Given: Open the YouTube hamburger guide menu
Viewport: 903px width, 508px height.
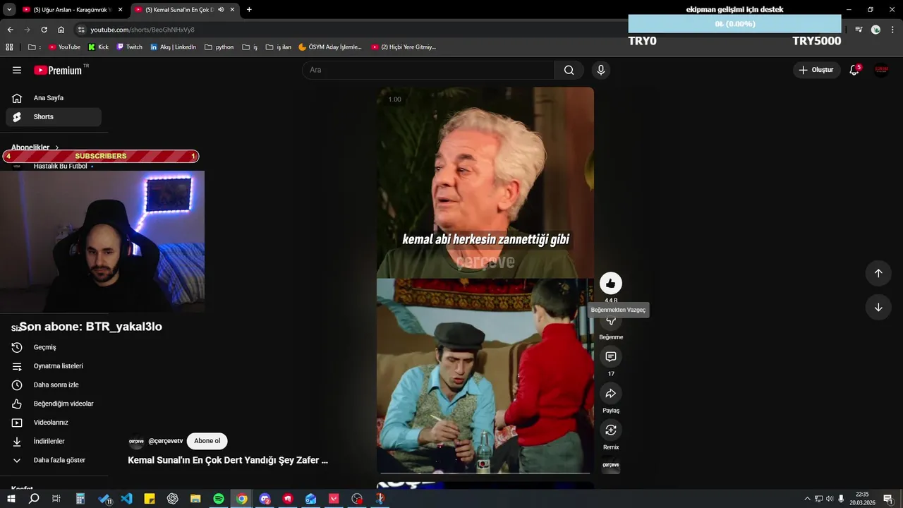Looking at the screenshot, I should pos(17,70).
